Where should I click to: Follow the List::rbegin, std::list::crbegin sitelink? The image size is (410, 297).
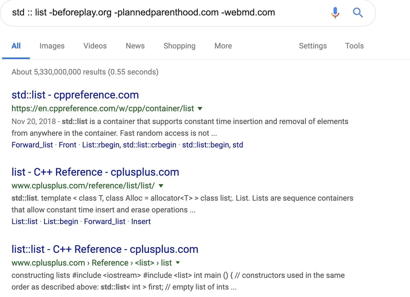(129, 145)
